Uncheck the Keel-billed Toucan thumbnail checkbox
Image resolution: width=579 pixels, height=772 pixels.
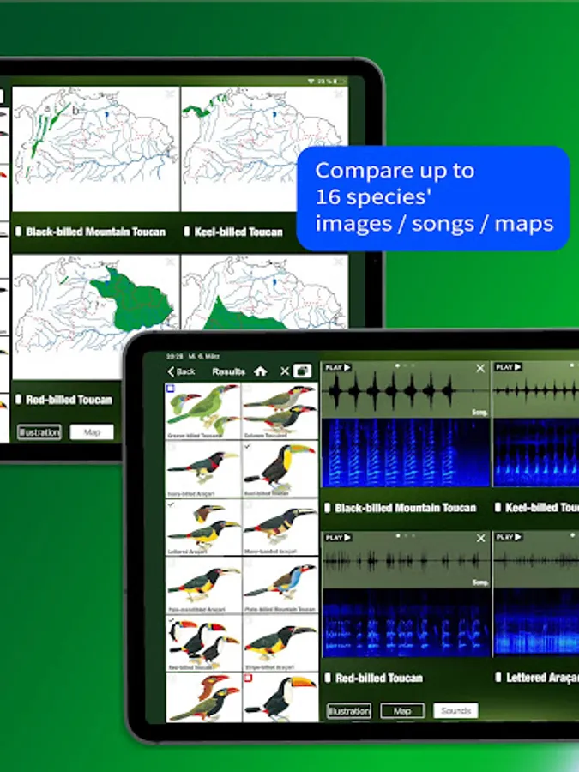pyautogui.click(x=248, y=447)
